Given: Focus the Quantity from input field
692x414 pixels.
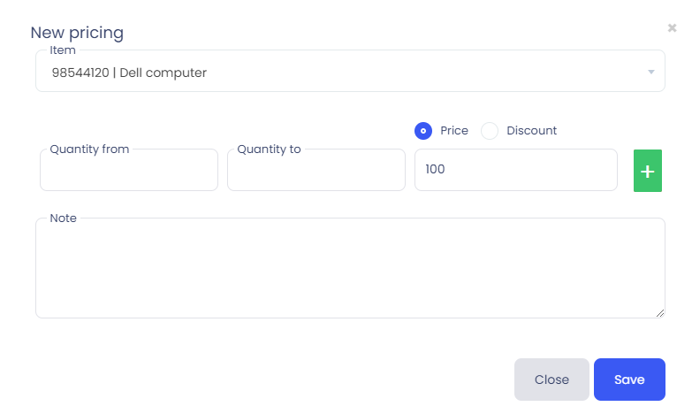Looking at the screenshot, I should coord(129,172).
